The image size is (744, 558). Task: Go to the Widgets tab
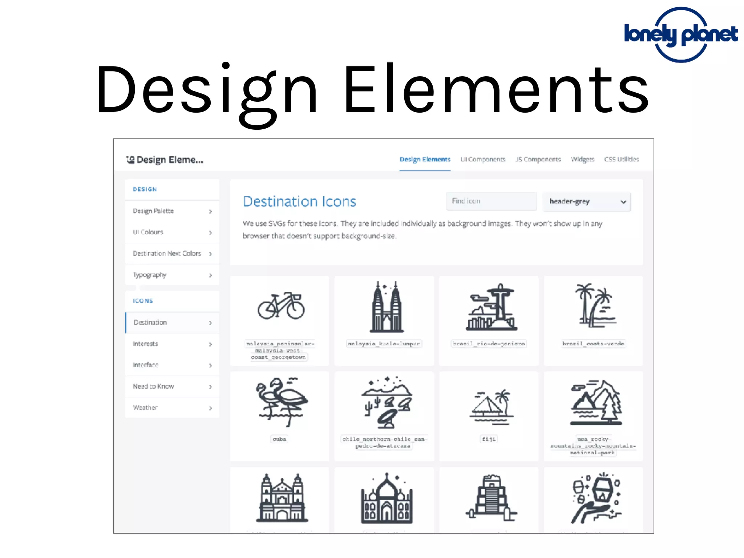(x=582, y=159)
